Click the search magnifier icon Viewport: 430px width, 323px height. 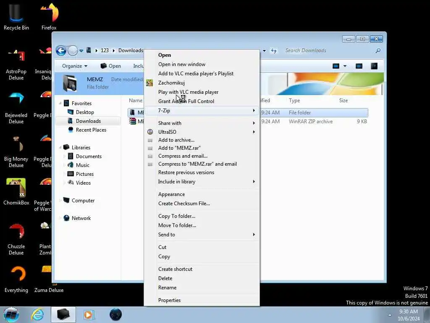(378, 50)
